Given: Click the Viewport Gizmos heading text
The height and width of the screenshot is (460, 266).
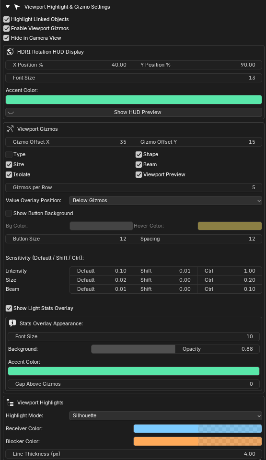Looking at the screenshot, I should coord(37,129).
